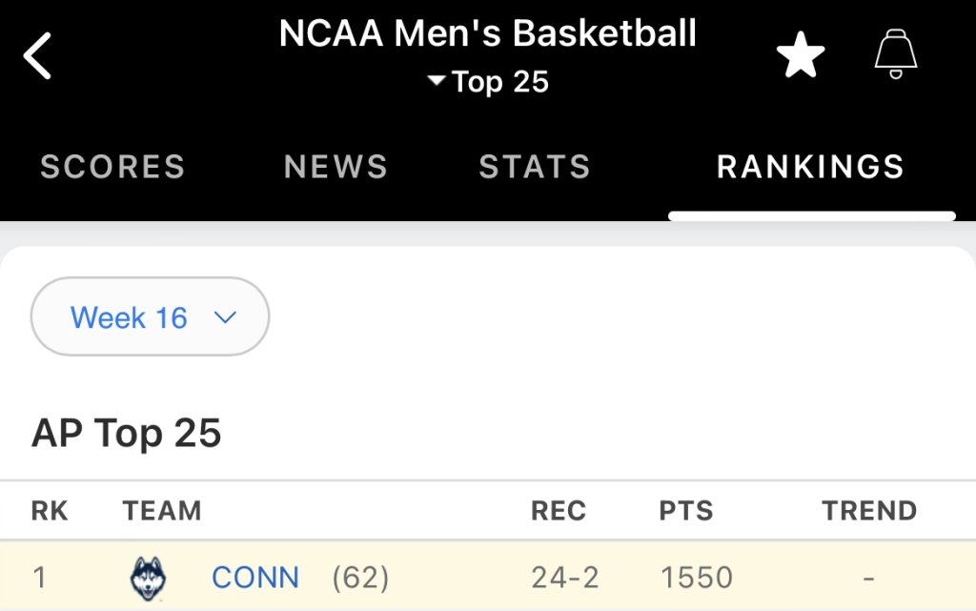The height and width of the screenshot is (611, 976).
Task: Click the RK column header
Action: click(50, 511)
